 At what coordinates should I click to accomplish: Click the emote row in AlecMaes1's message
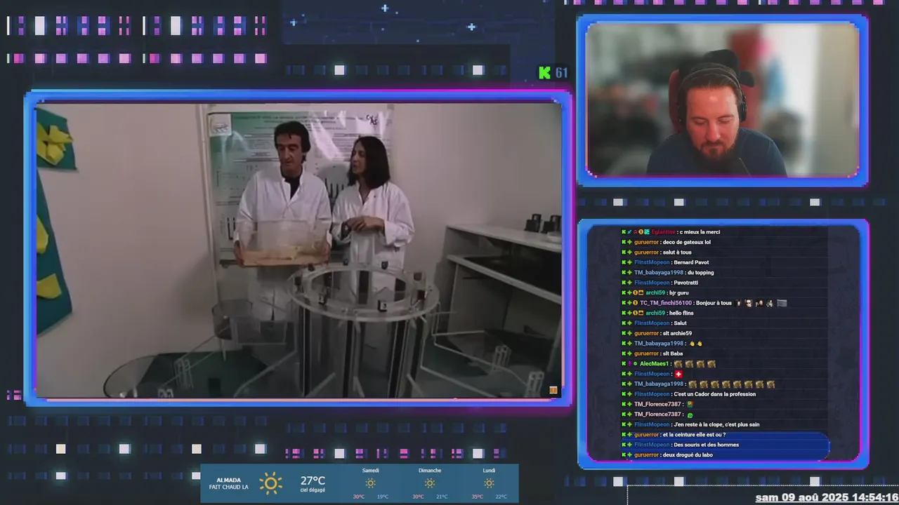(x=695, y=364)
